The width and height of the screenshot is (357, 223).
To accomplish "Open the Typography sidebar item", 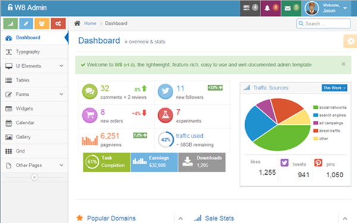I will click(35, 52).
